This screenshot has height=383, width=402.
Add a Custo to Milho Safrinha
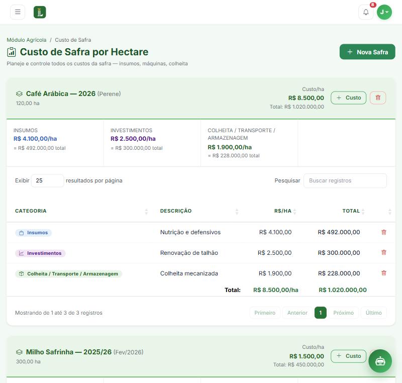pos(348,356)
